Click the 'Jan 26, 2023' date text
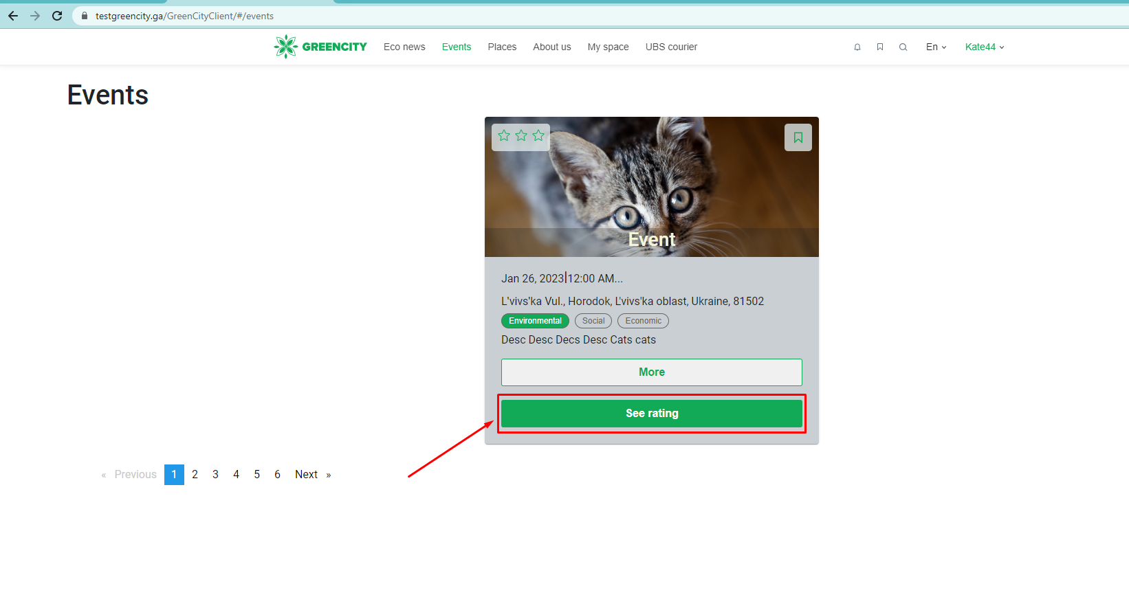Viewport: 1129px width, 595px height. (x=533, y=278)
